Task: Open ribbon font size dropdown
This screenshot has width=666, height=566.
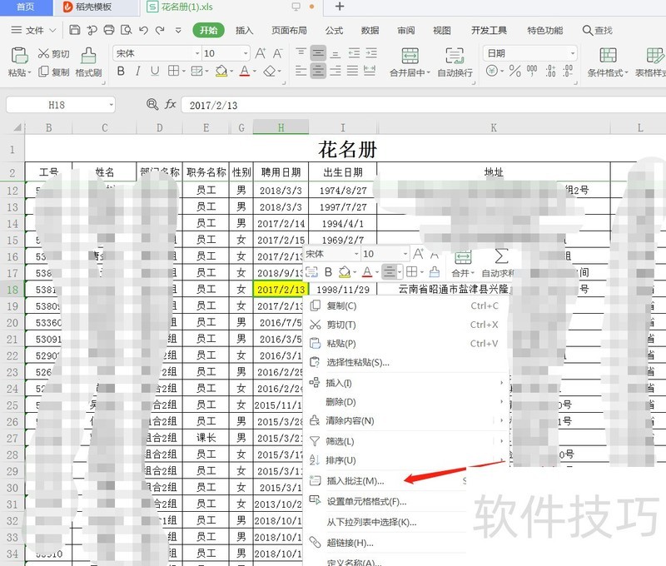Action: (246, 53)
